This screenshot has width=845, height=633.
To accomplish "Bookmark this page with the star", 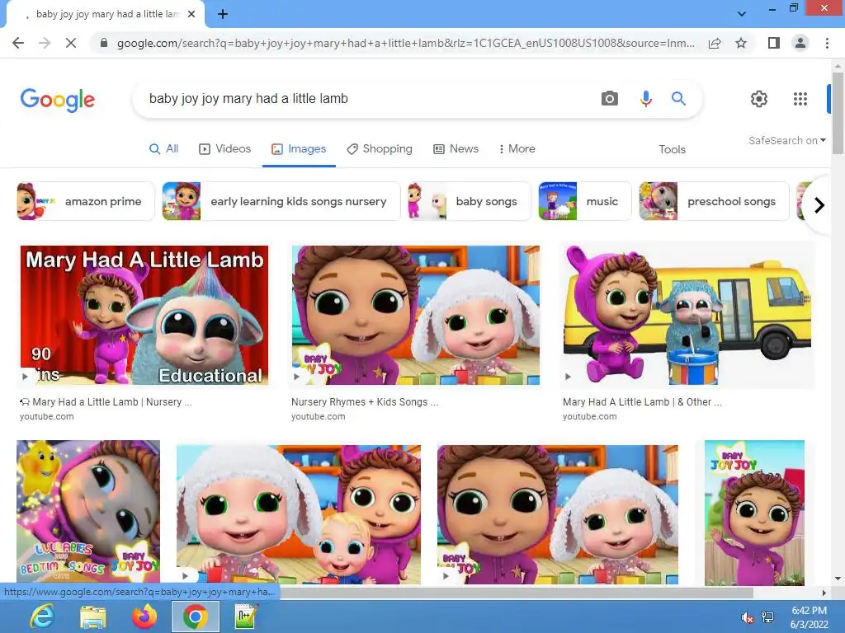I will (741, 43).
